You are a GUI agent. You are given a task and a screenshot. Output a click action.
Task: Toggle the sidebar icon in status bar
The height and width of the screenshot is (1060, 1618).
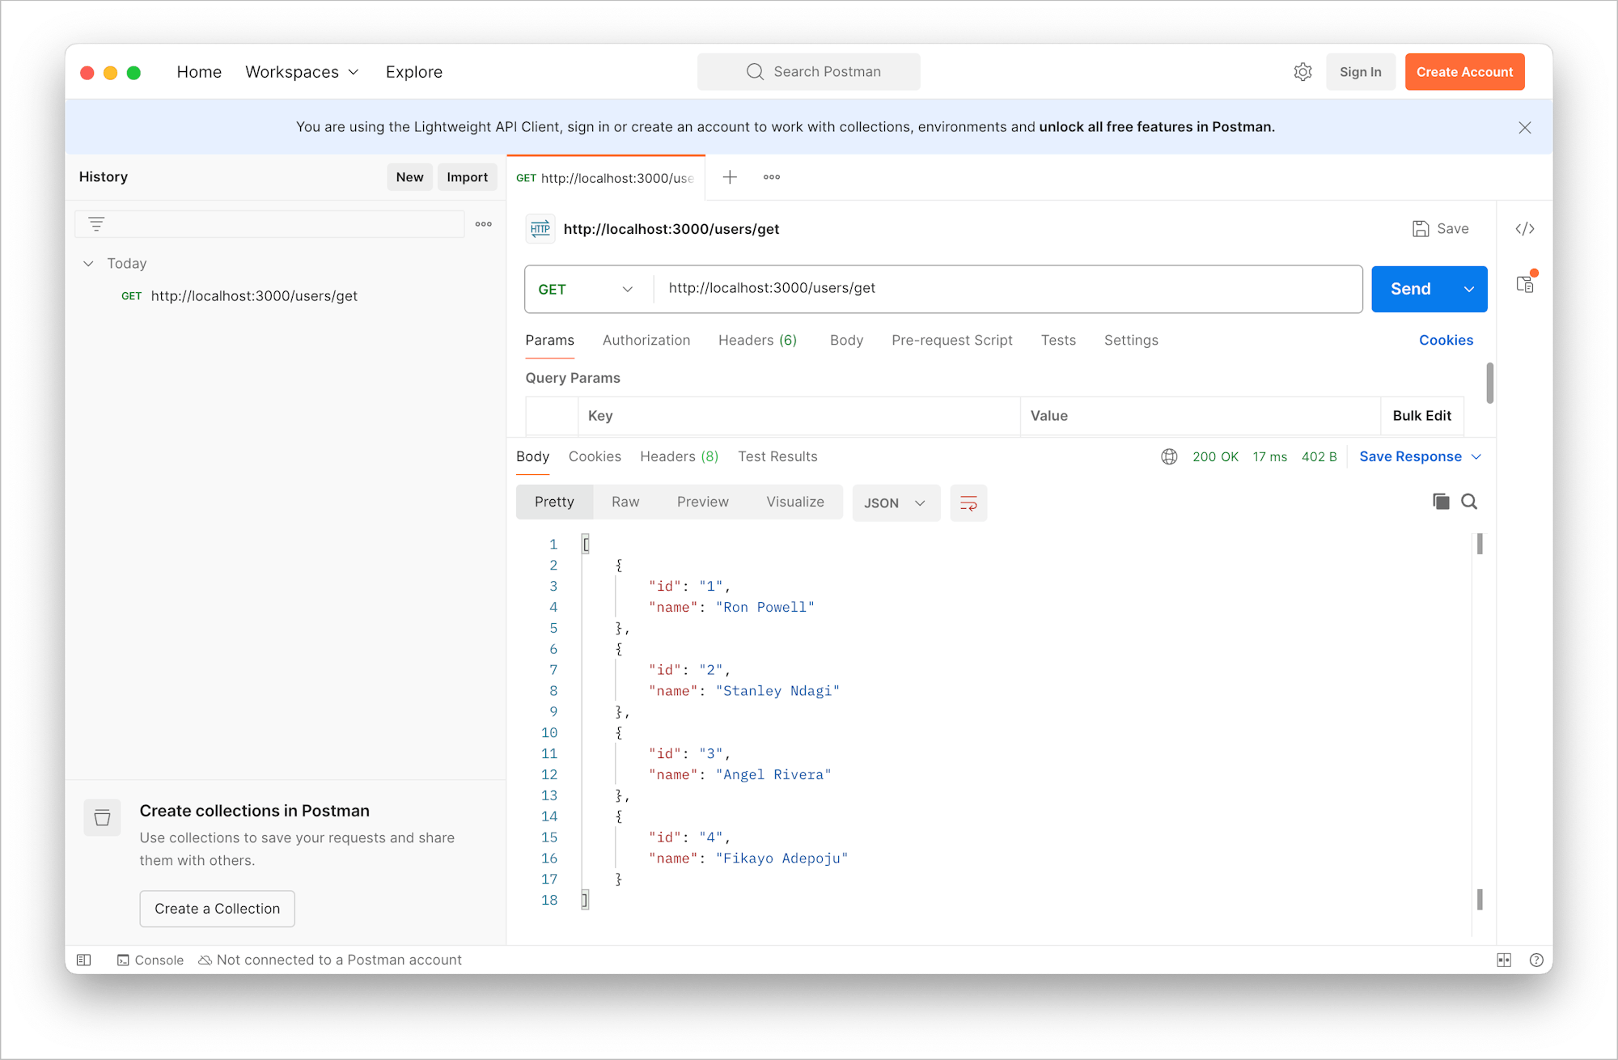point(84,960)
